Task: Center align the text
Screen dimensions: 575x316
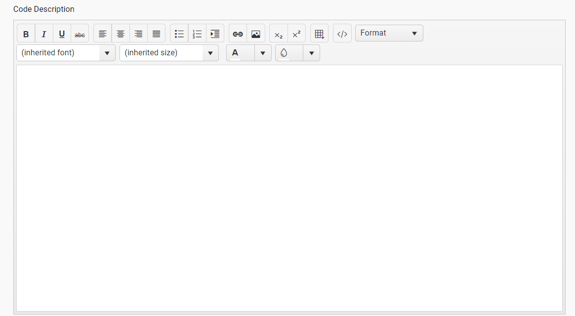Action: click(121, 34)
